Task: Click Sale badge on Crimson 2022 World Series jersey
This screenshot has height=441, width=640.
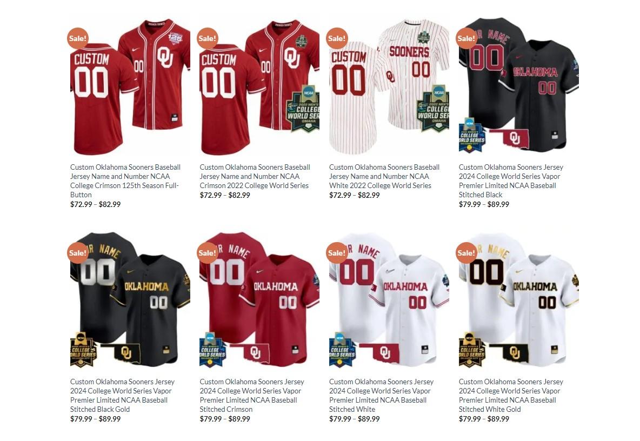Action: tap(208, 38)
